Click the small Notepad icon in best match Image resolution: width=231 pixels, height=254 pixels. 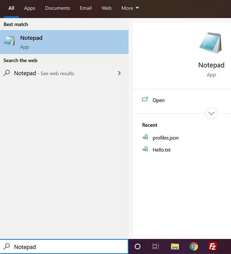(9, 41)
